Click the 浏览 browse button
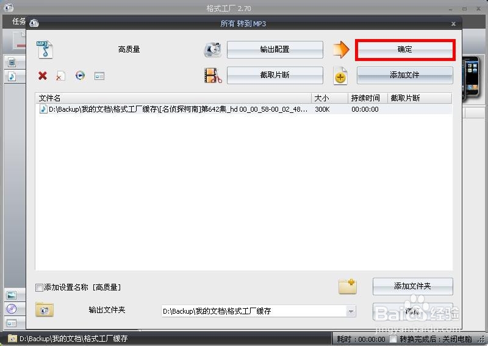The width and height of the screenshot is (488, 346). click(x=413, y=311)
